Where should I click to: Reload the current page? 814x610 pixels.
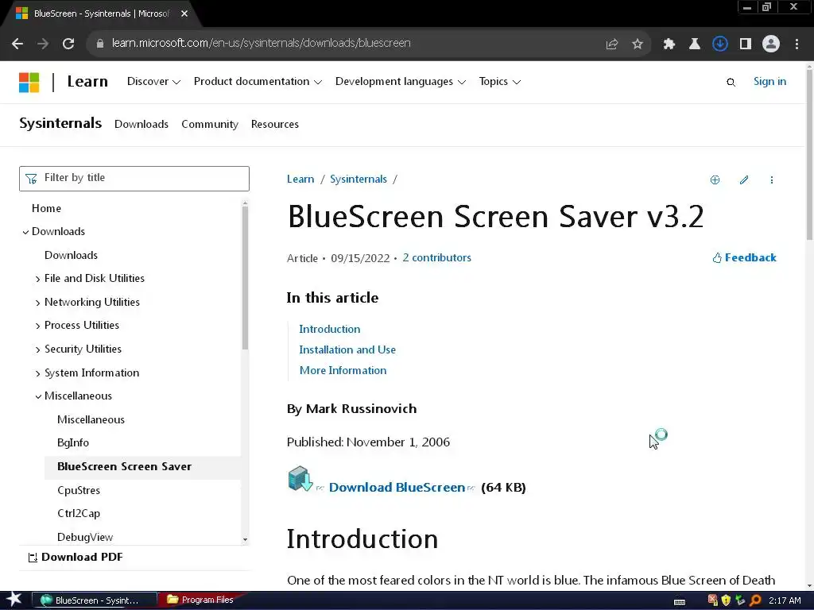point(68,44)
